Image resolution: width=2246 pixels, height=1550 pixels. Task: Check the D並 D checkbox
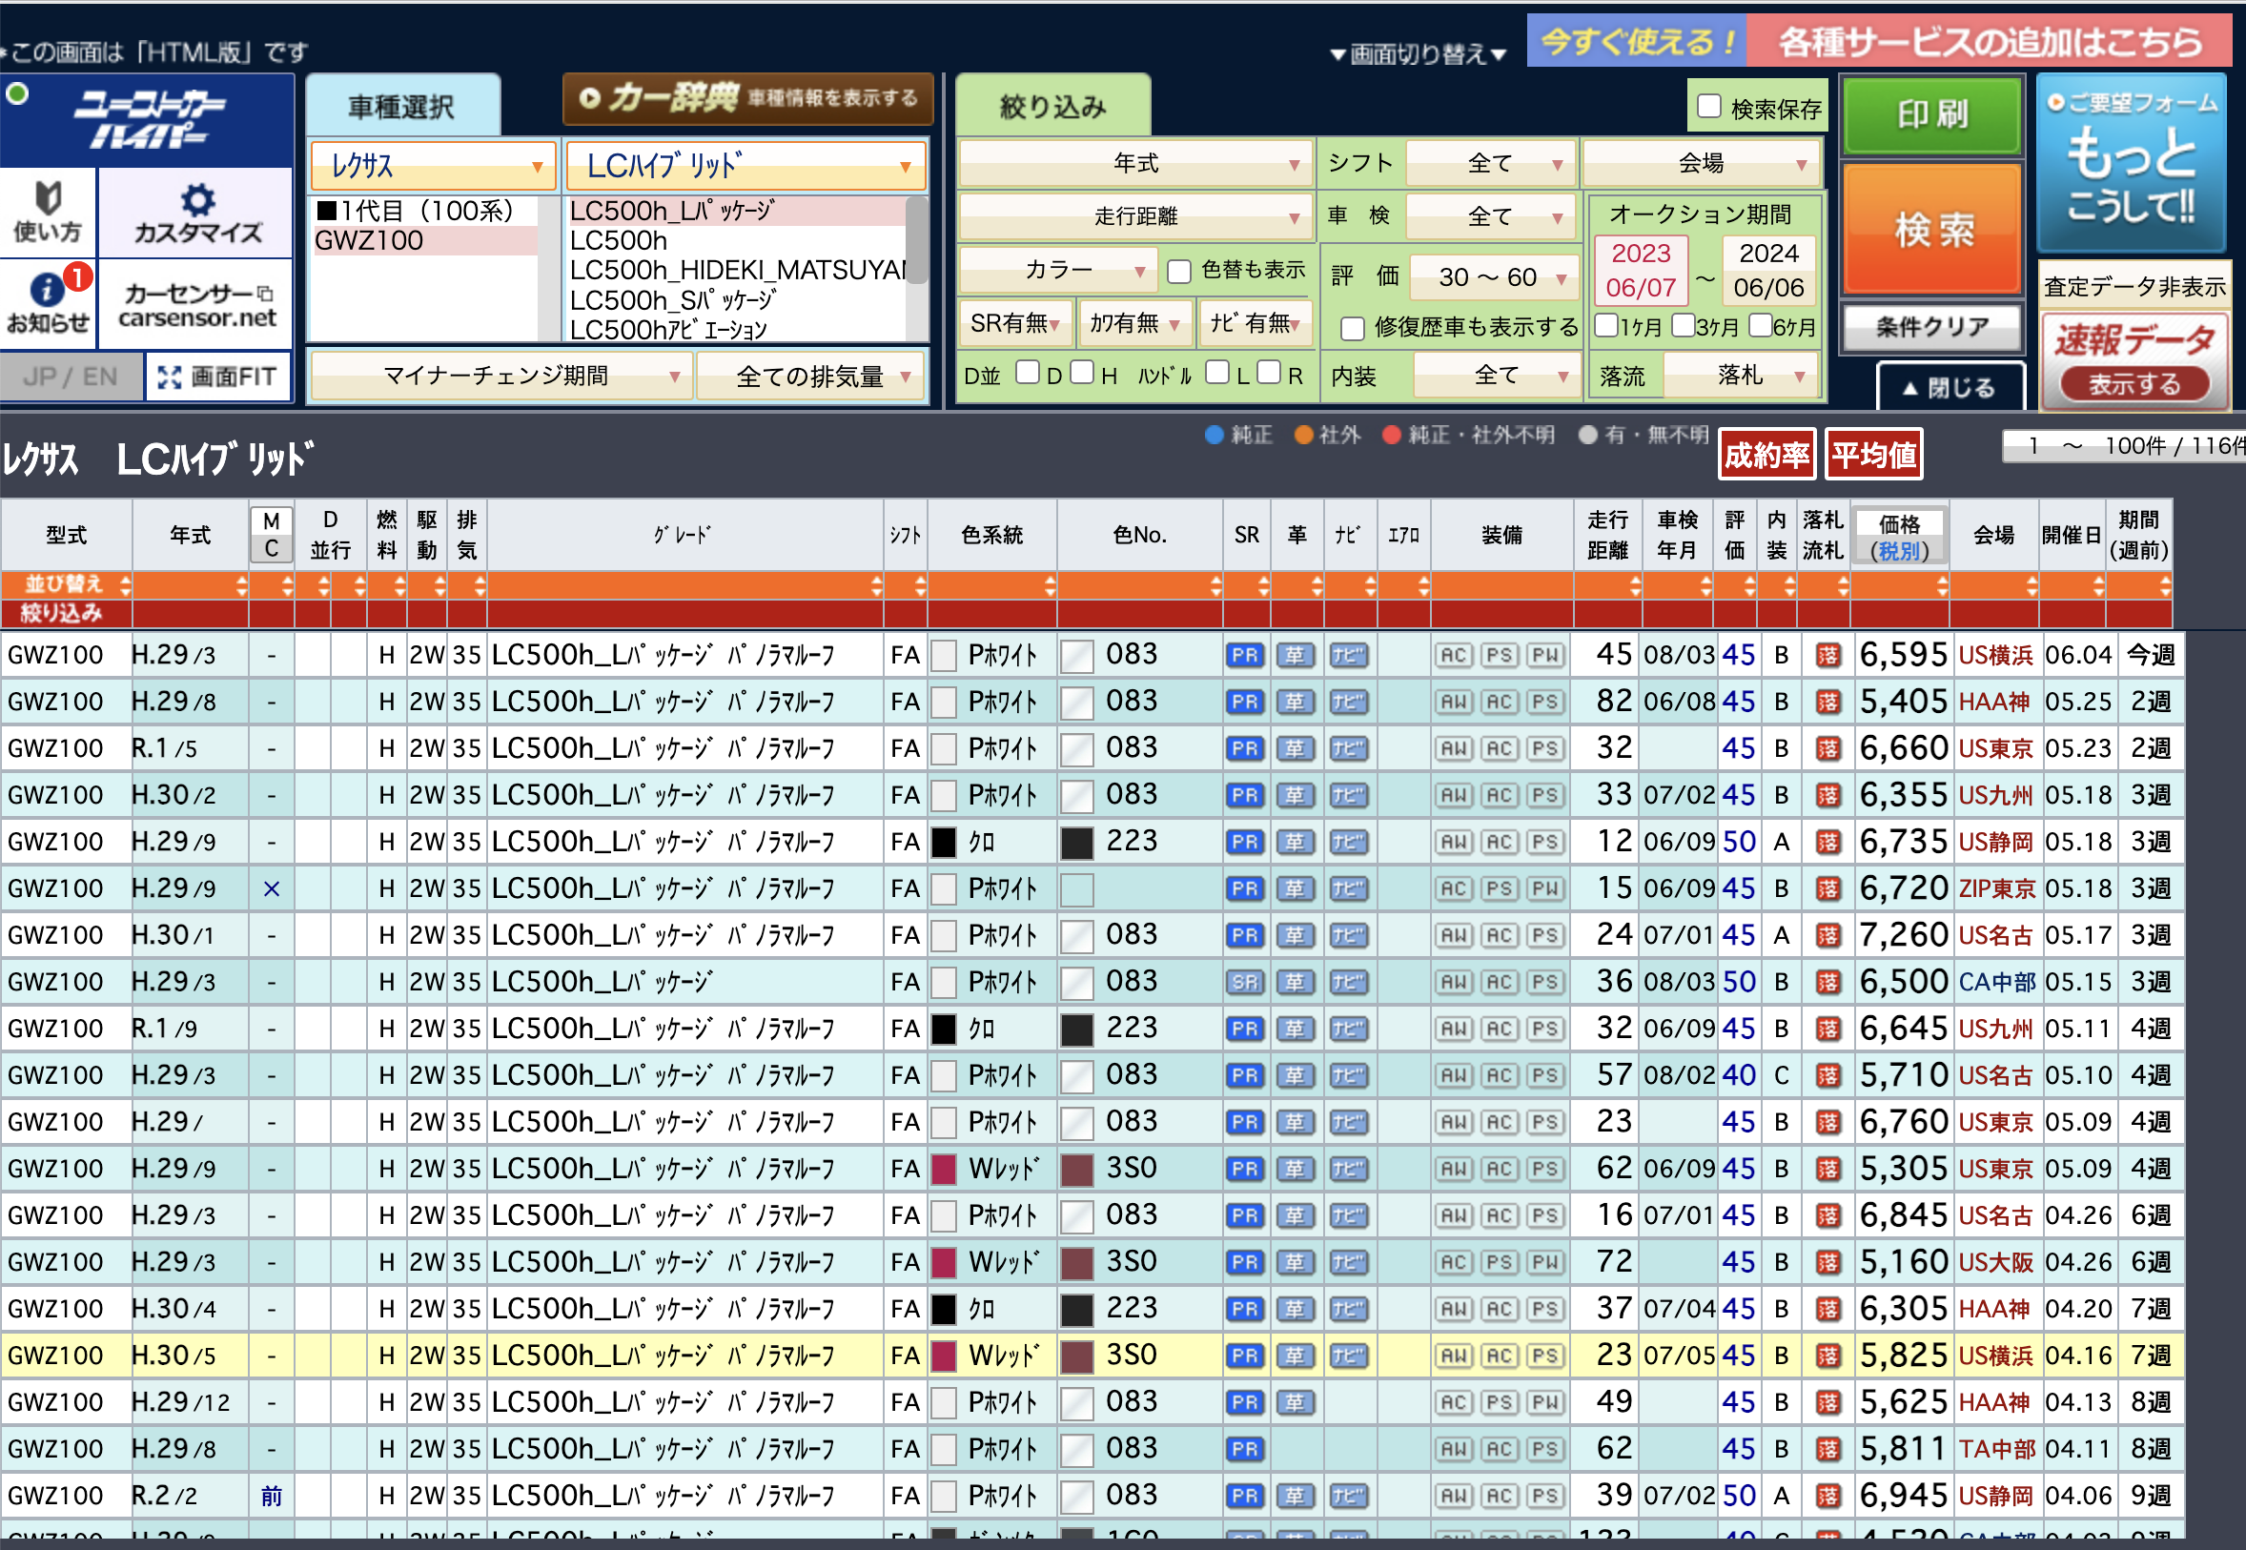pos(1028,373)
